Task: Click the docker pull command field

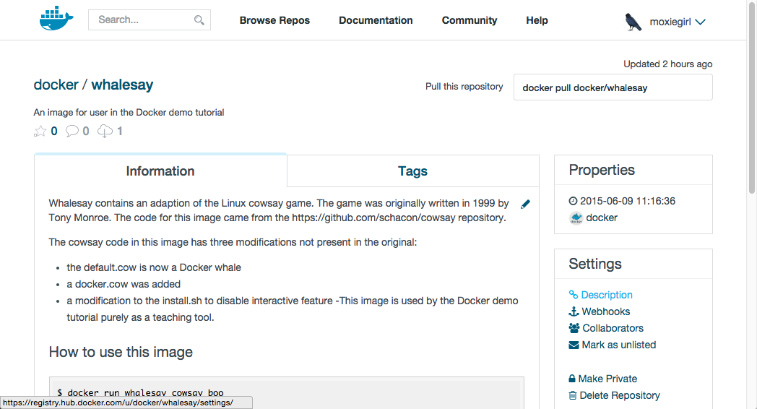Action: point(613,87)
